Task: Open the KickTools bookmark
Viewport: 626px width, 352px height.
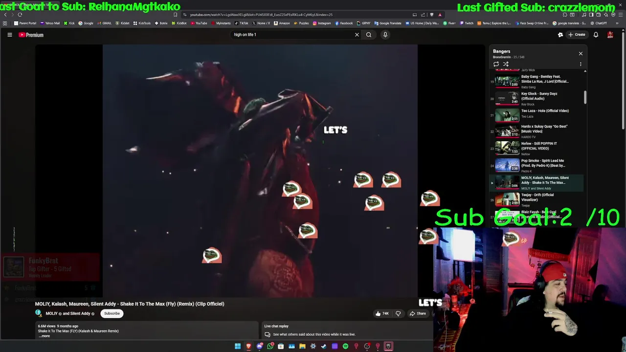Action: pos(142,23)
